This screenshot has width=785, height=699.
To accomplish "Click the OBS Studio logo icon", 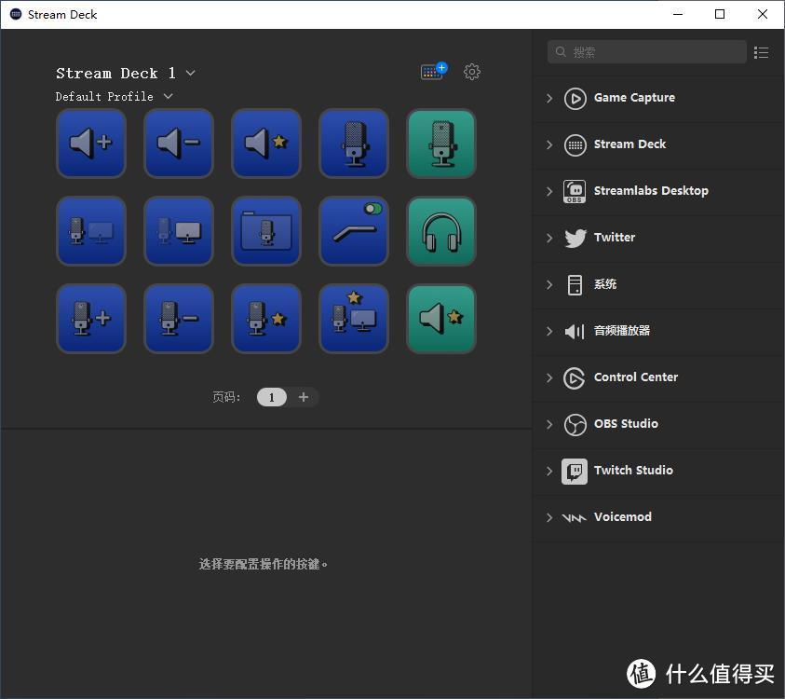I will coord(575,424).
